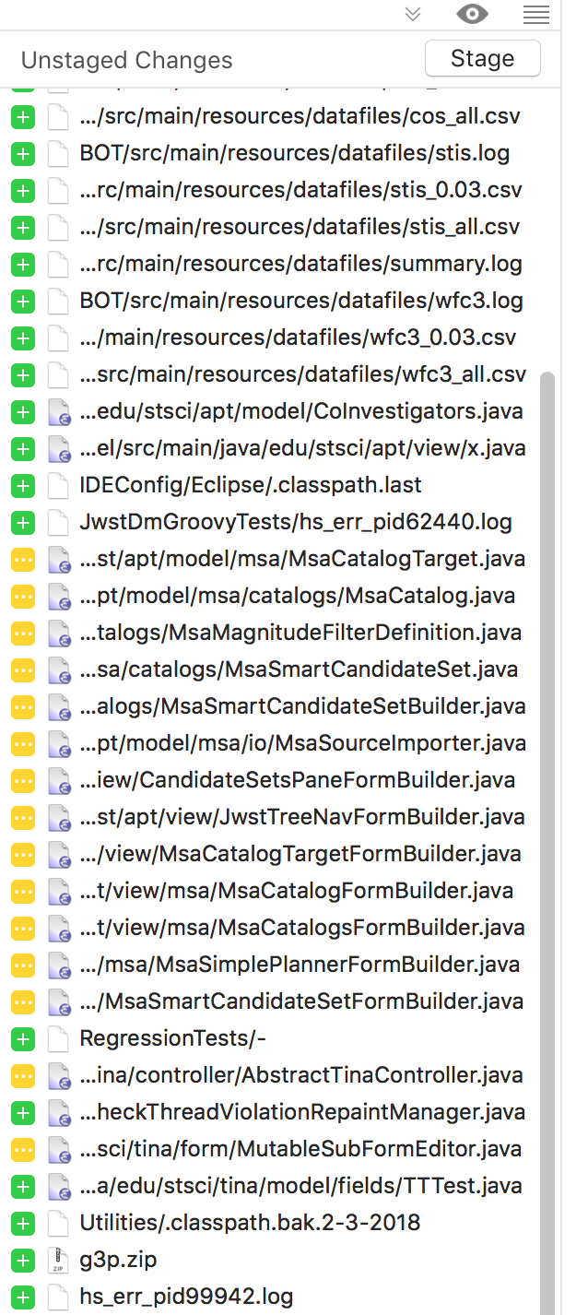Select fields/TTTest.java file row

[x=300, y=1187]
